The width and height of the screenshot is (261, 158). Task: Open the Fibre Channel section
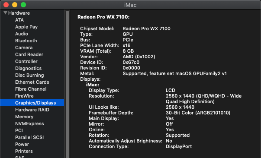coord(31,89)
